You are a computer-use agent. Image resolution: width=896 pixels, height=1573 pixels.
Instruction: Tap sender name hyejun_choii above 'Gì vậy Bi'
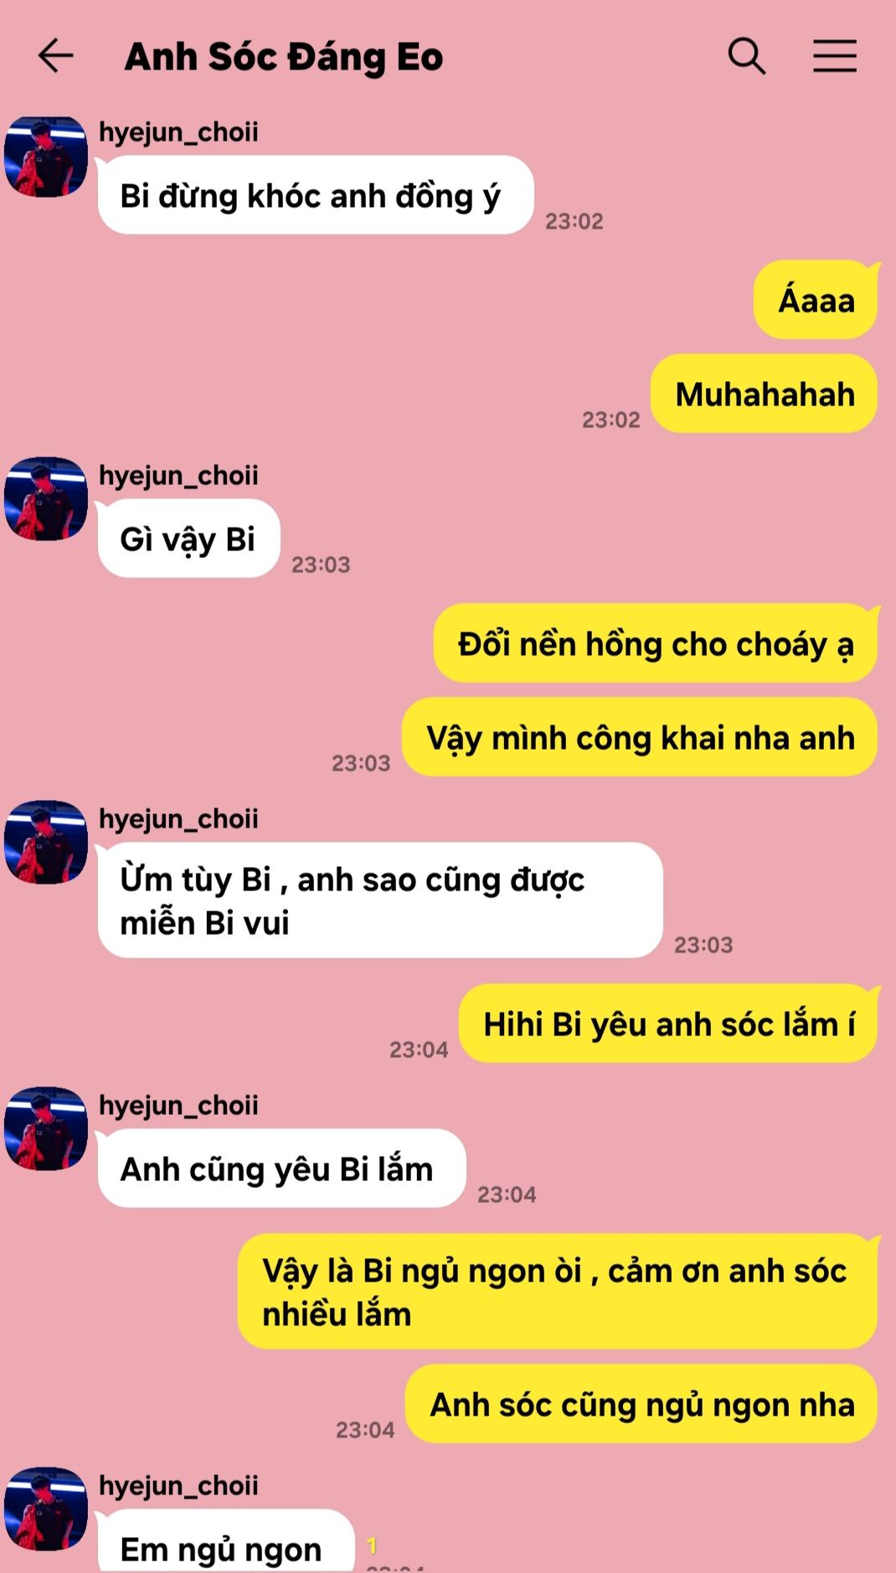(178, 475)
